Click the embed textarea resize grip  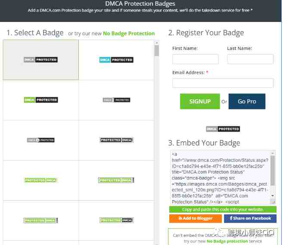(x=274, y=202)
